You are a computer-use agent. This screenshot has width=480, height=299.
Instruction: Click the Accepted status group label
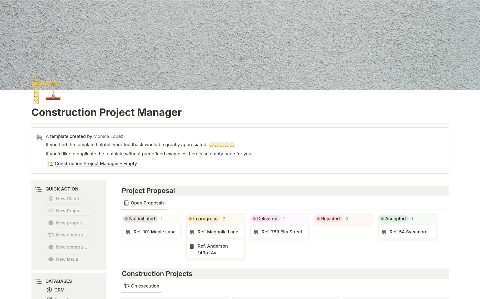coord(393,219)
